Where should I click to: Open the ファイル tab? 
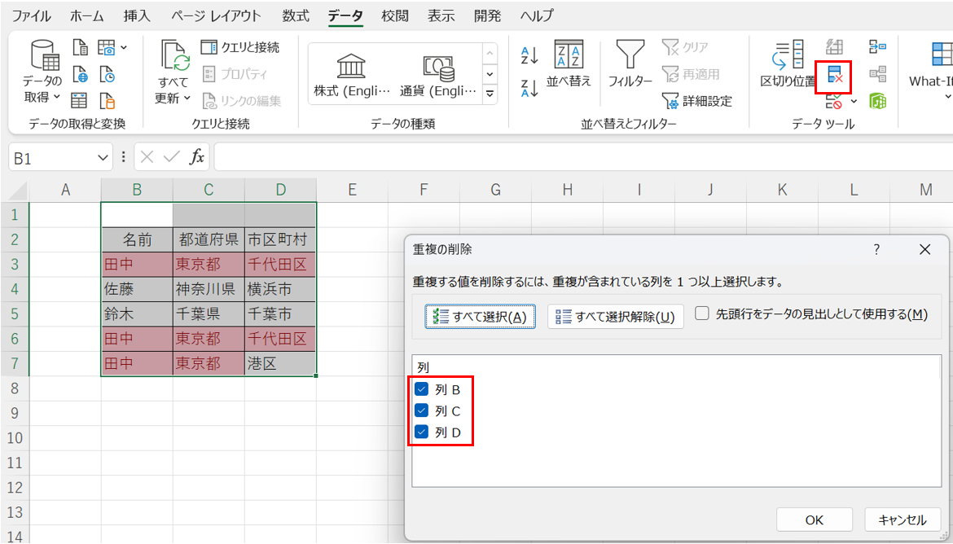31,15
